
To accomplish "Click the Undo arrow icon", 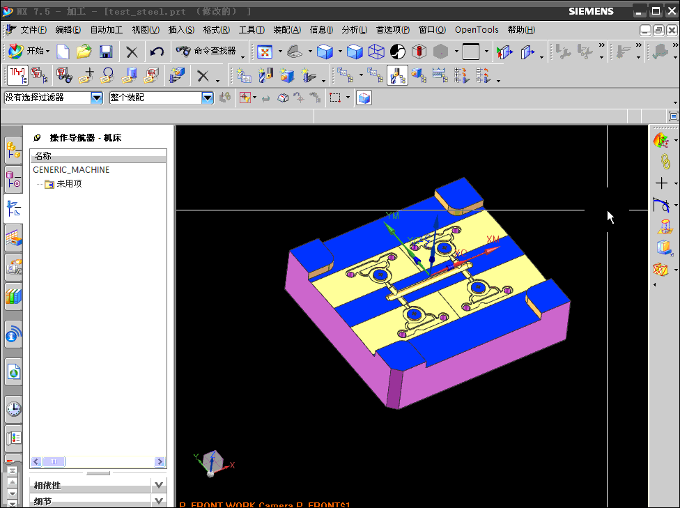I will (x=157, y=52).
